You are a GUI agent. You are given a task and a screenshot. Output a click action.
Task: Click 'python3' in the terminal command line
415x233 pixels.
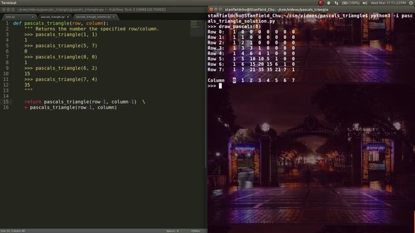[380, 16]
